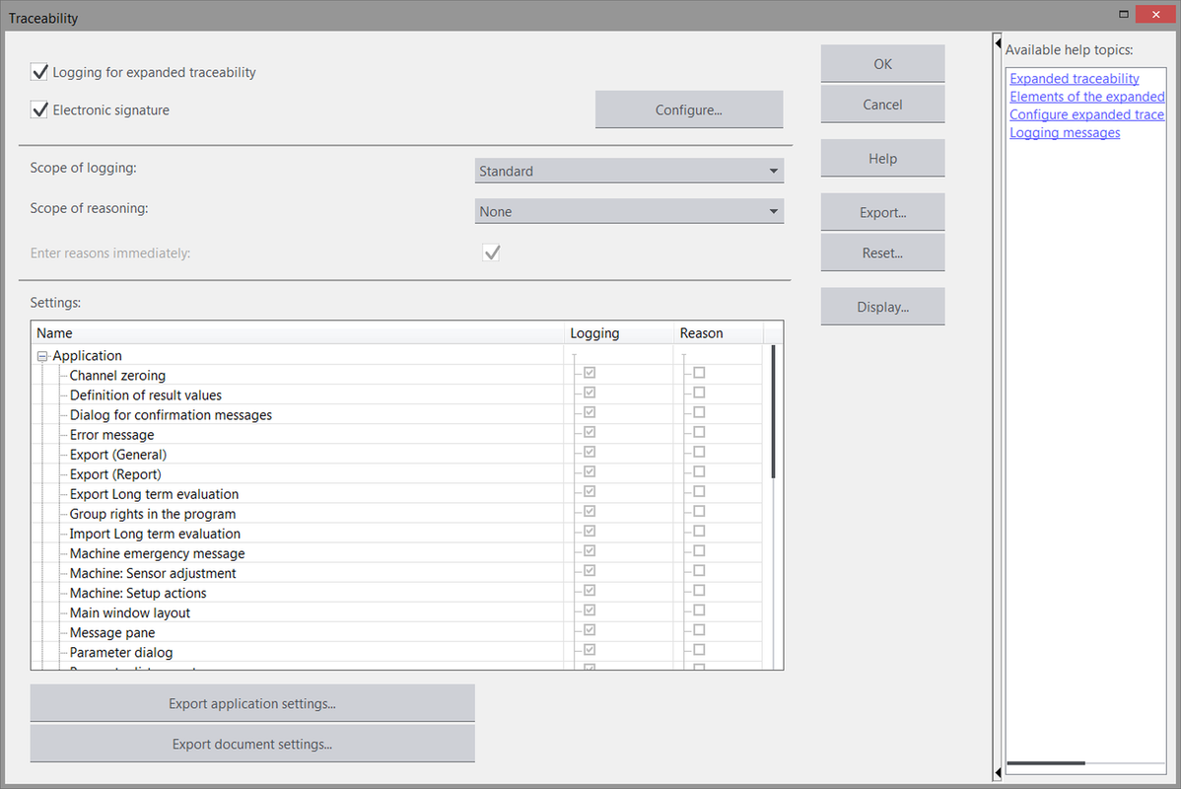The image size is (1181, 789).
Task: Open the Display... dialog button
Action: (x=882, y=307)
